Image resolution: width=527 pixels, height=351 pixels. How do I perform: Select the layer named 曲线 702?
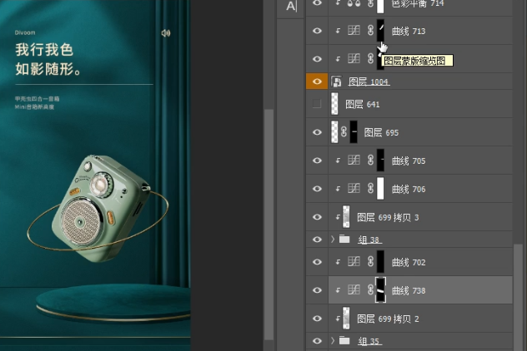click(409, 262)
